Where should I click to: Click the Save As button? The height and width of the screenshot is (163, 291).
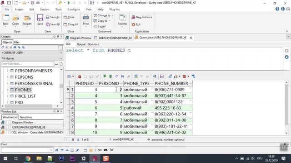(53, 17)
